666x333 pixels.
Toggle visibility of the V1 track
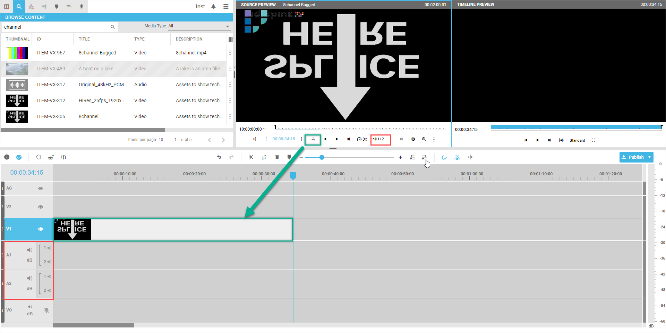point(41,229)
